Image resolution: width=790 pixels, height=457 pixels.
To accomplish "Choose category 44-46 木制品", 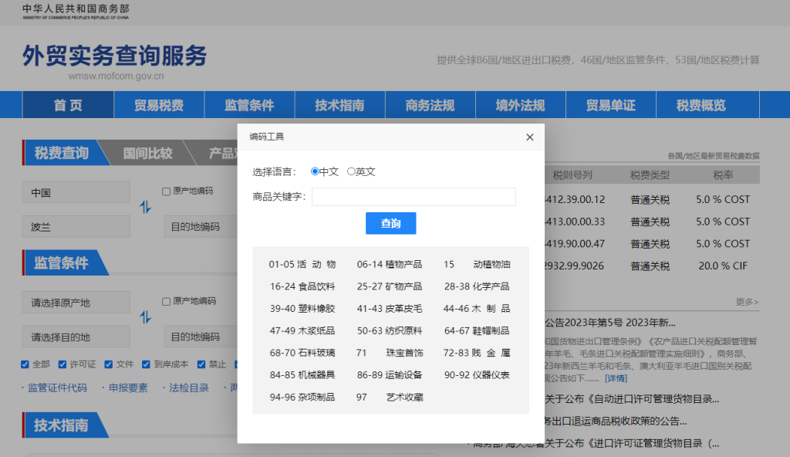I will [477, 309].
